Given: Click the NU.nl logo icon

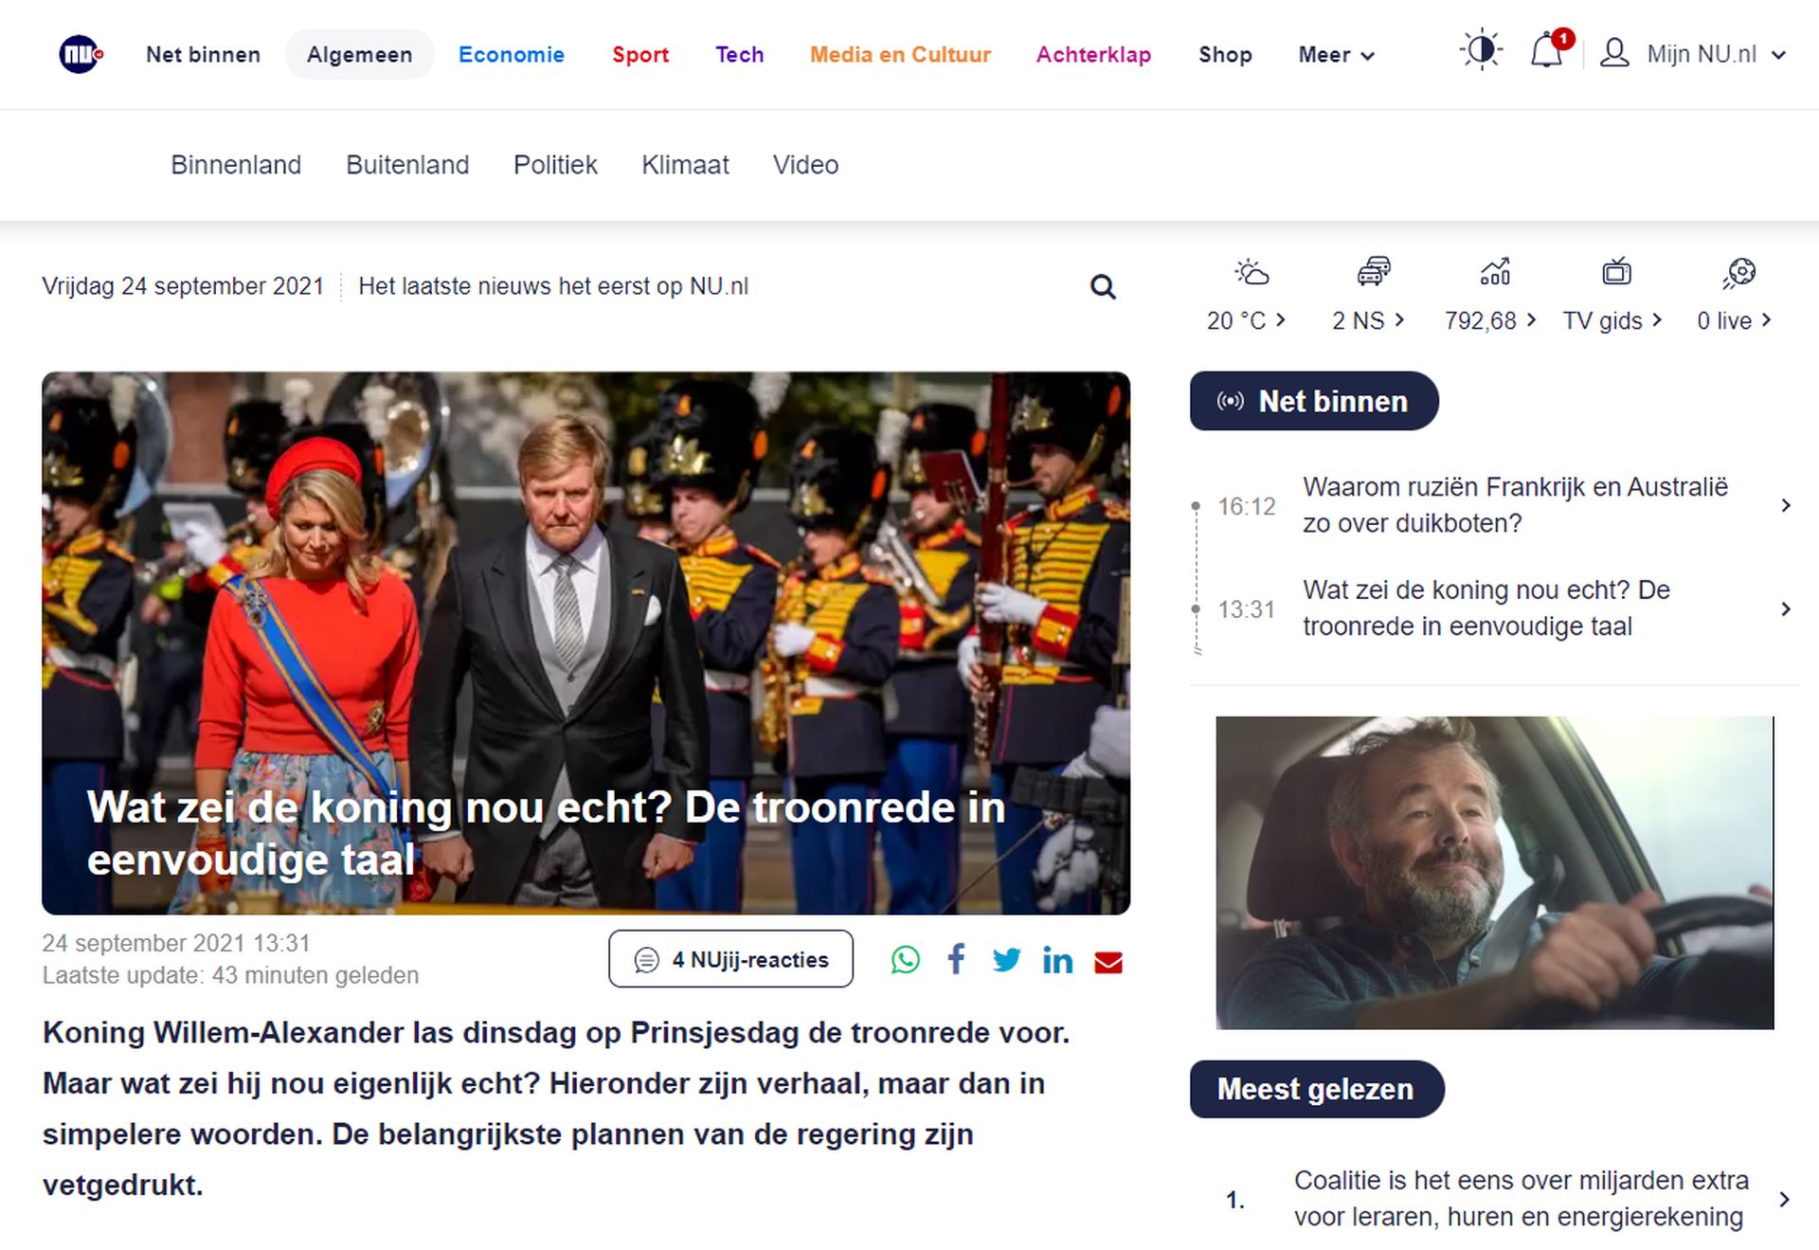Looking at the screenshot, I should [x=81, y=54].
